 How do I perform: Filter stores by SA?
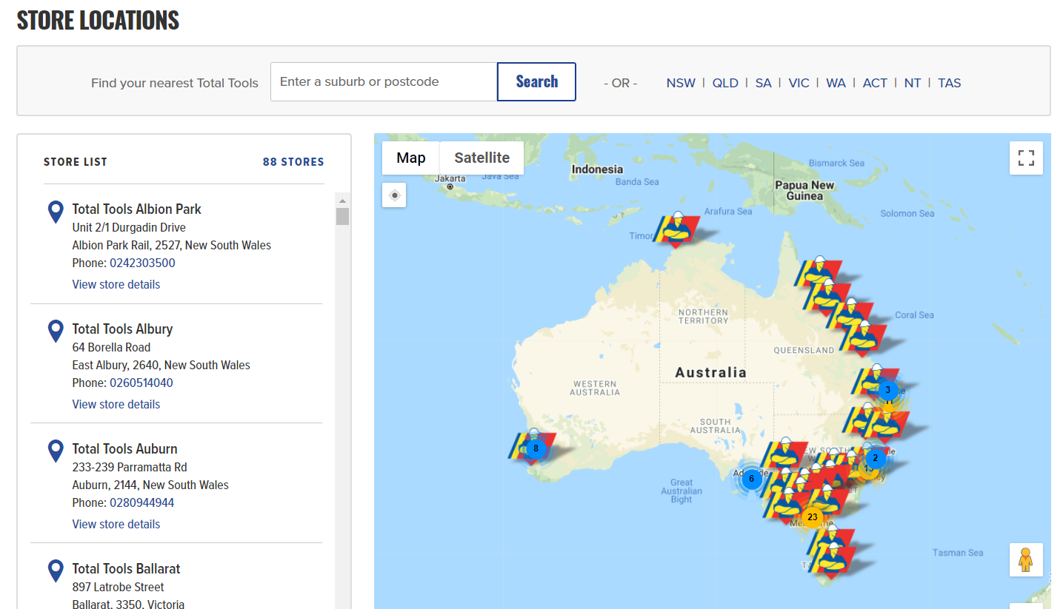(x=763, y=83)
